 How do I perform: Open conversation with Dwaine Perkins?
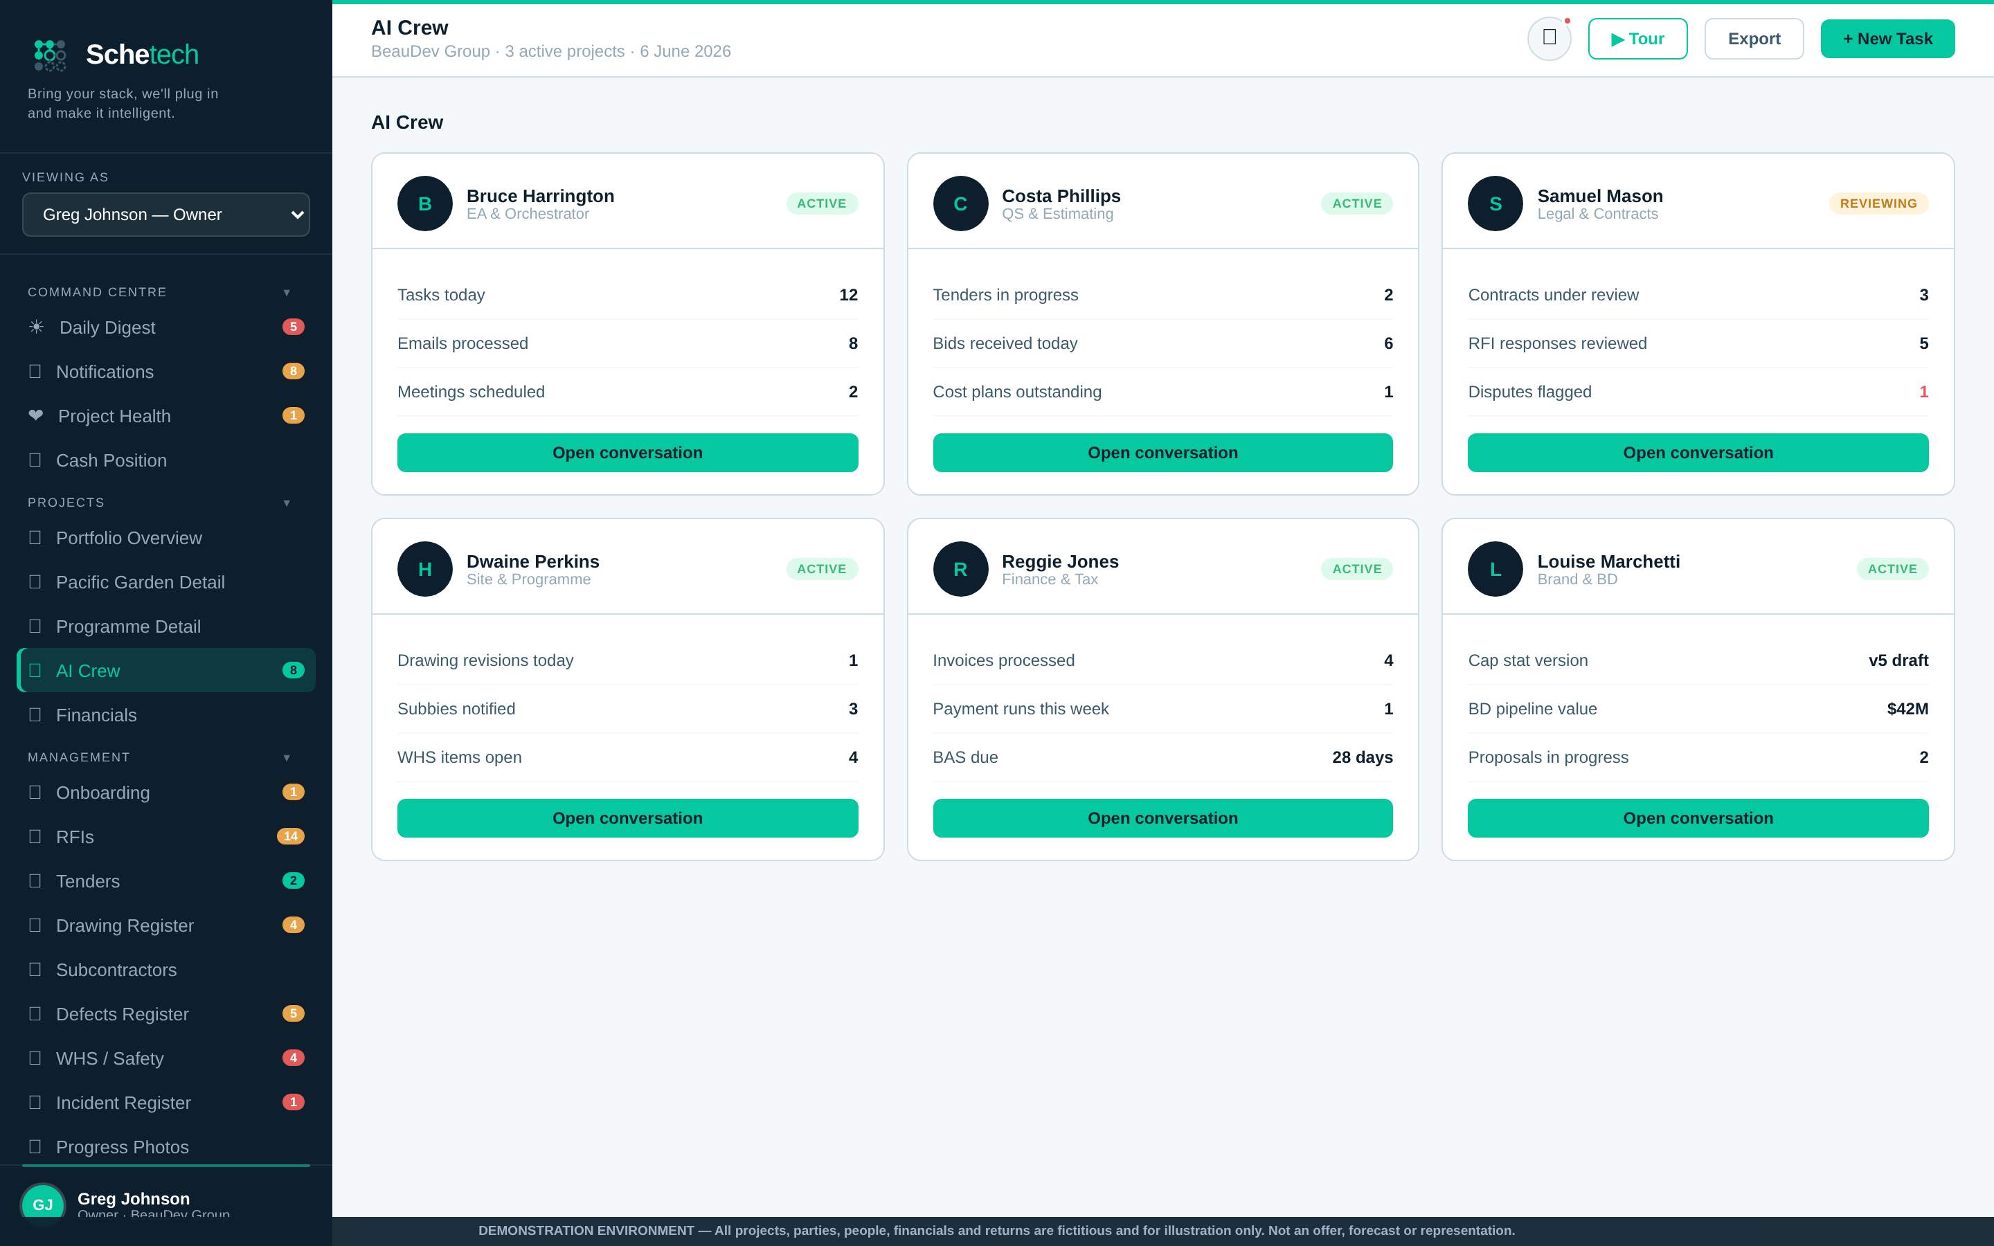coord(627,818)
